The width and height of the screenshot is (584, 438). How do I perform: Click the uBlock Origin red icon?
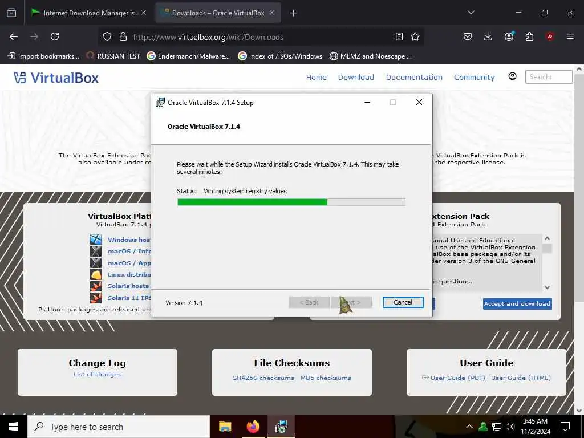549,36
